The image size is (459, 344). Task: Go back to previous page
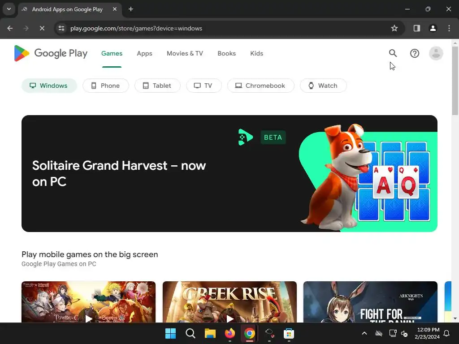pos(10,28)
